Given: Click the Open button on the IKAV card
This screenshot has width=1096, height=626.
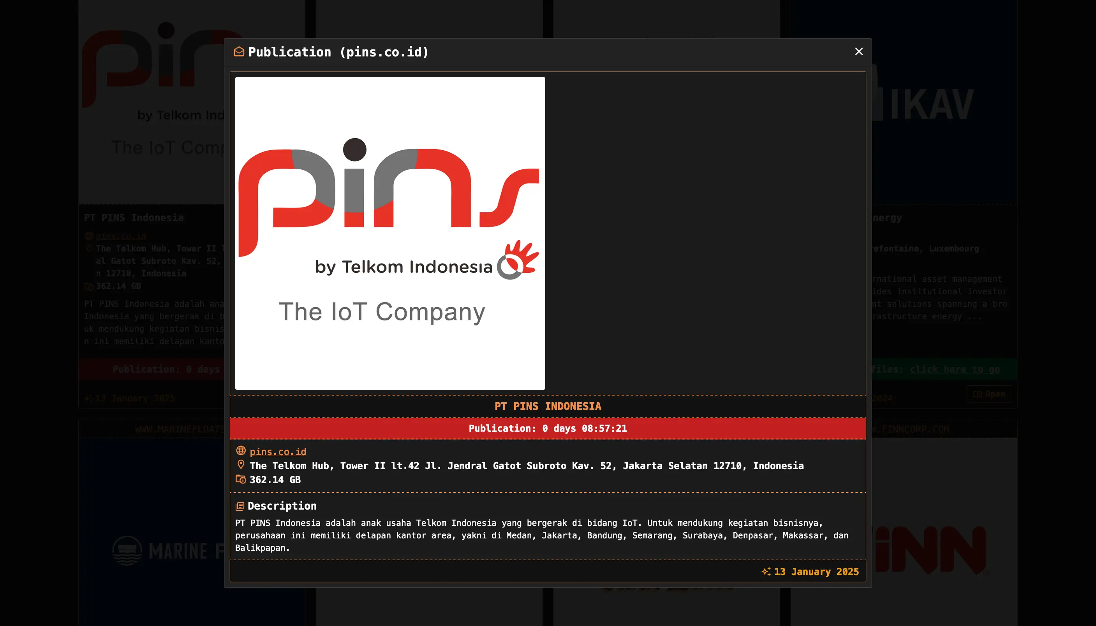Looking at the screenshot, I should [989, 394].
